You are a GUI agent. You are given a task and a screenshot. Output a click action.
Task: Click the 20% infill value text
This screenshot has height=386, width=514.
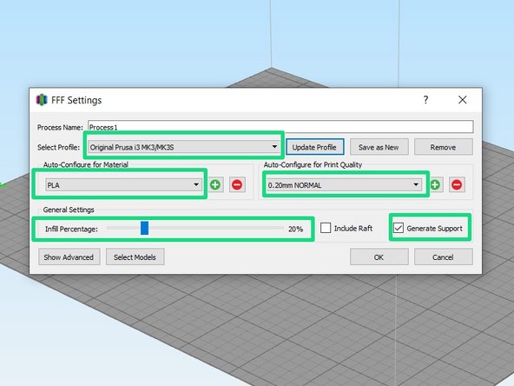295,229
